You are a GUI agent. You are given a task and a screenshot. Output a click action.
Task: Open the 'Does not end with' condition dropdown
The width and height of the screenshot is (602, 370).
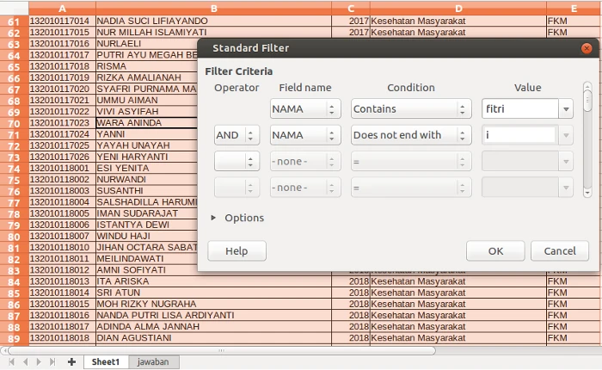point(411,135)
